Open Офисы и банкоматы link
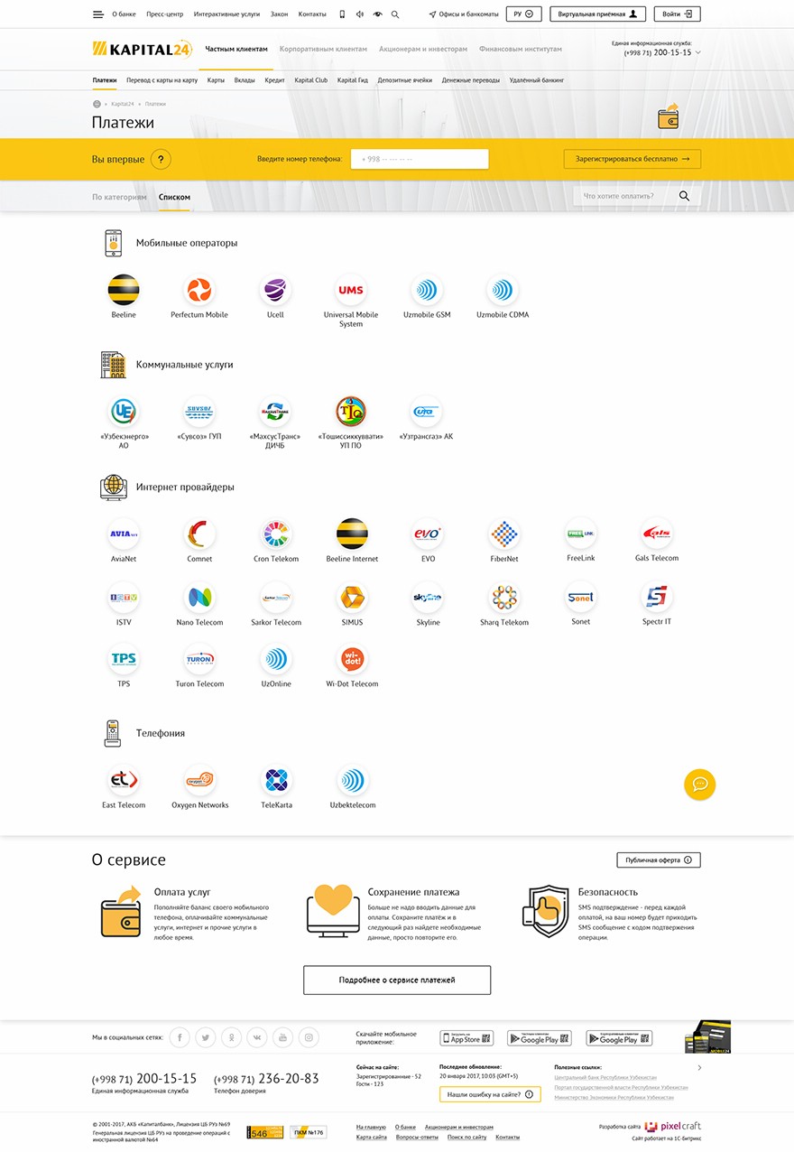 (x=464, y=14)
